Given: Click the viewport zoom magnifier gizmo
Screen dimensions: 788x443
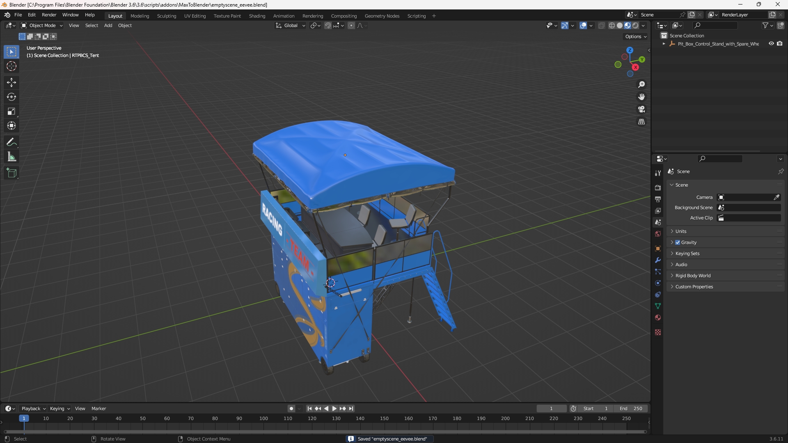Looking at the screenshot, I should 641,84.
